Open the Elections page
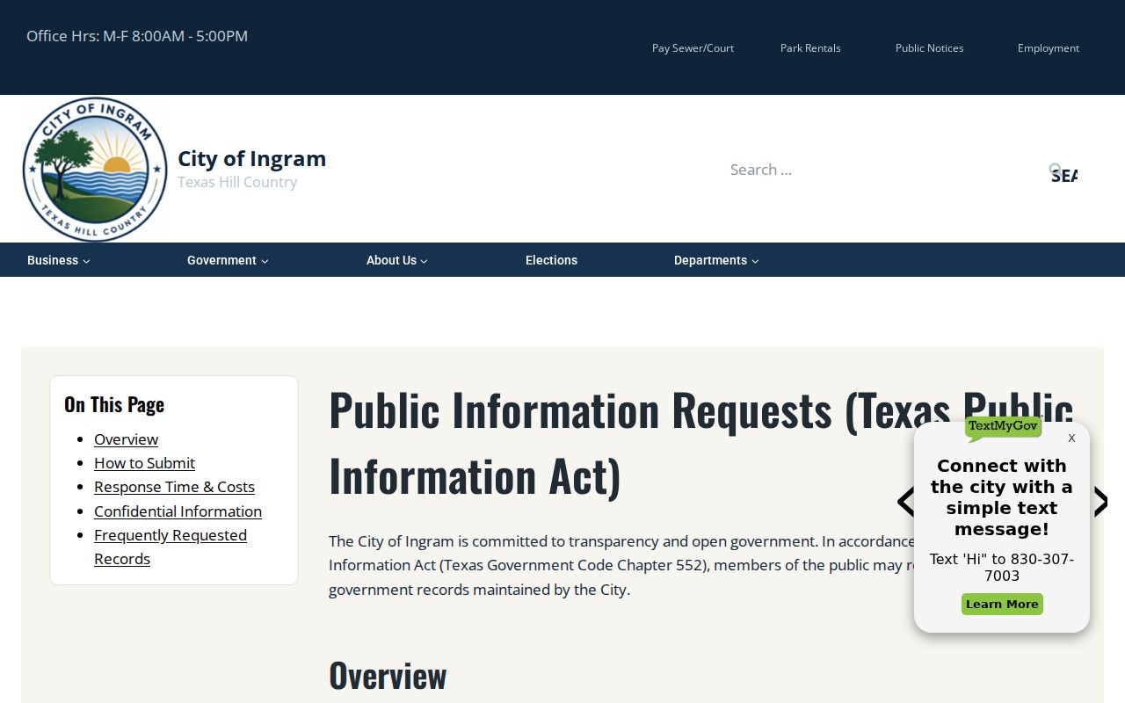1125x703 pixels. click(x=551, y=260)
